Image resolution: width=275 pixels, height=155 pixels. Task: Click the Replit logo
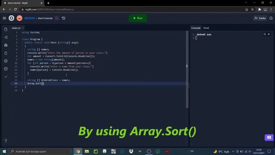pos(12,18)
